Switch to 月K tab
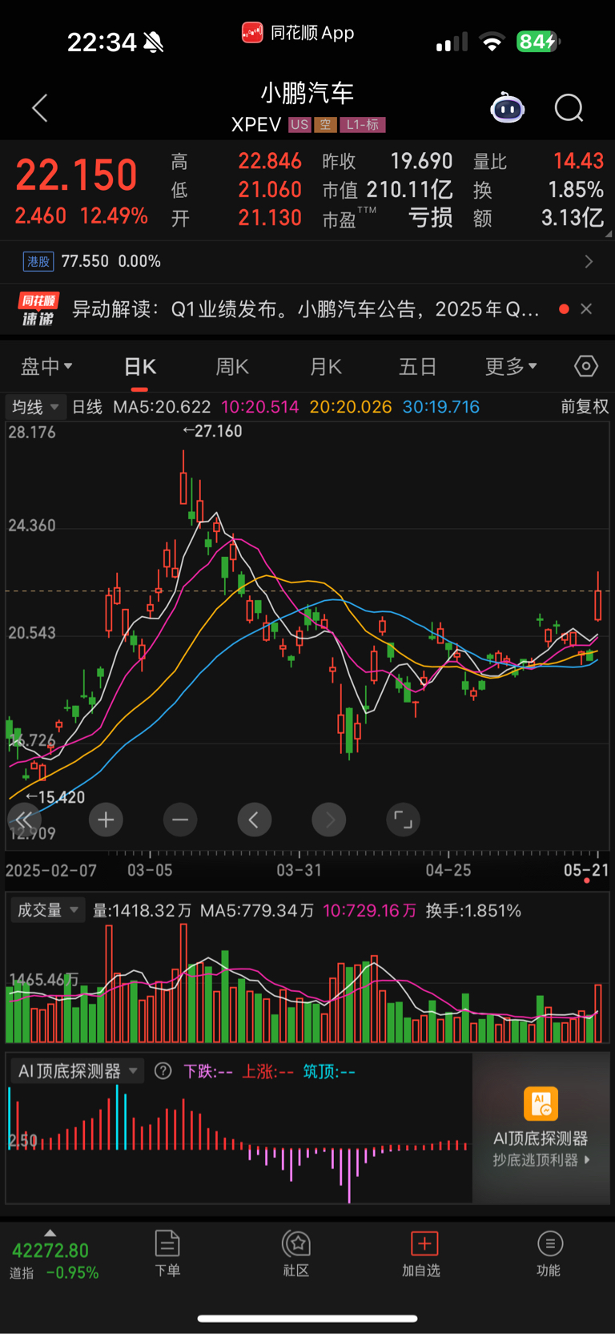Screen dimensions: 615x1334 (326, 366)
